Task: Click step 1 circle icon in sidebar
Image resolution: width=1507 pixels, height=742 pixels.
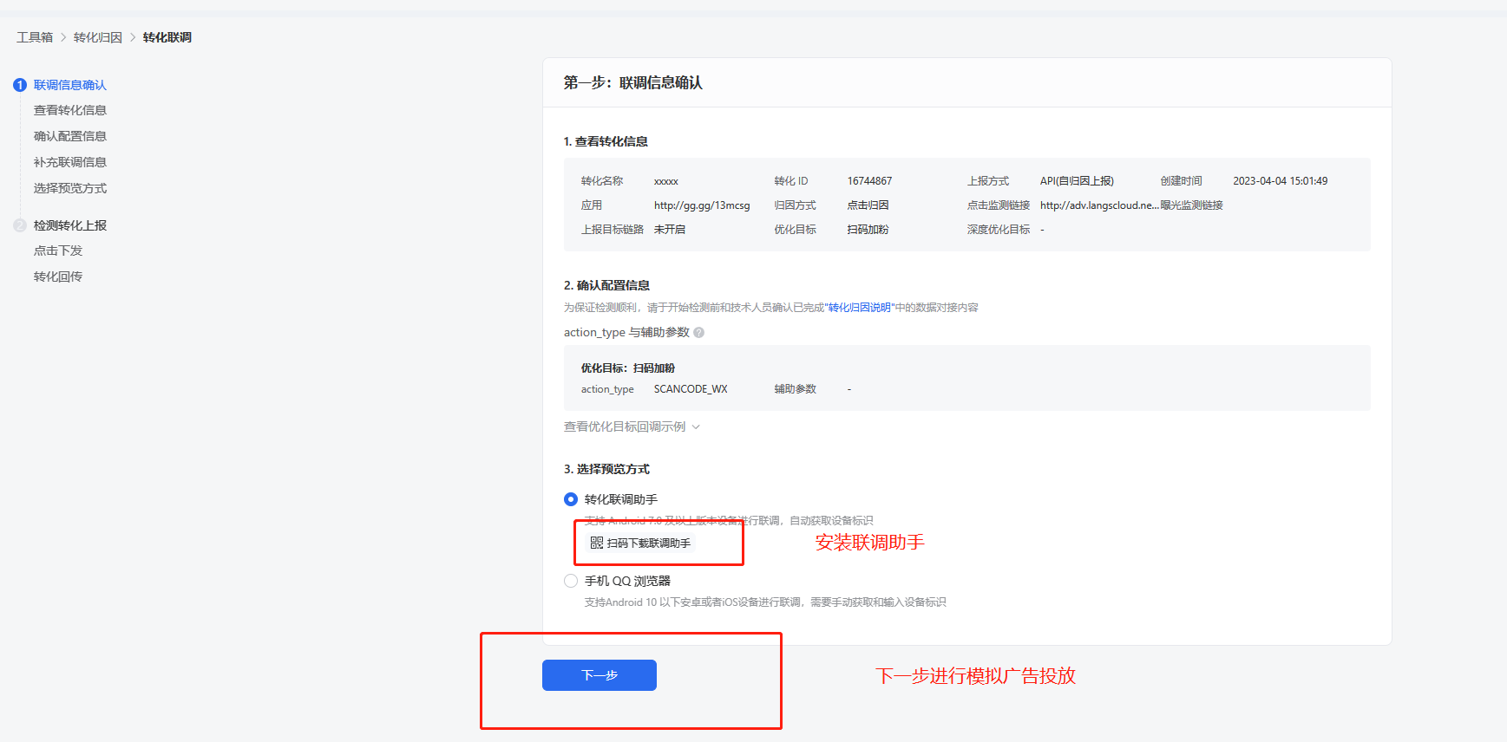Action: (x=20, y=85)
